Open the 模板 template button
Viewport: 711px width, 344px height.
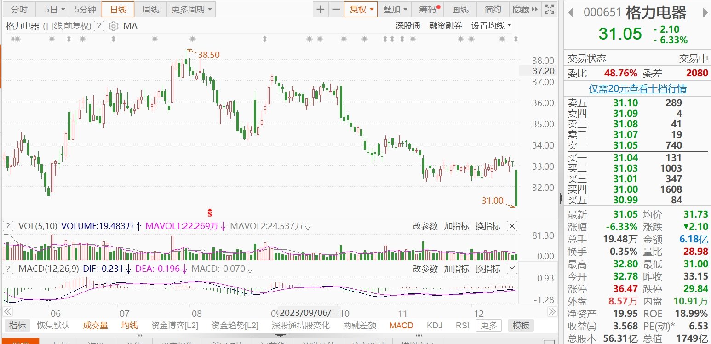[521, 326]
